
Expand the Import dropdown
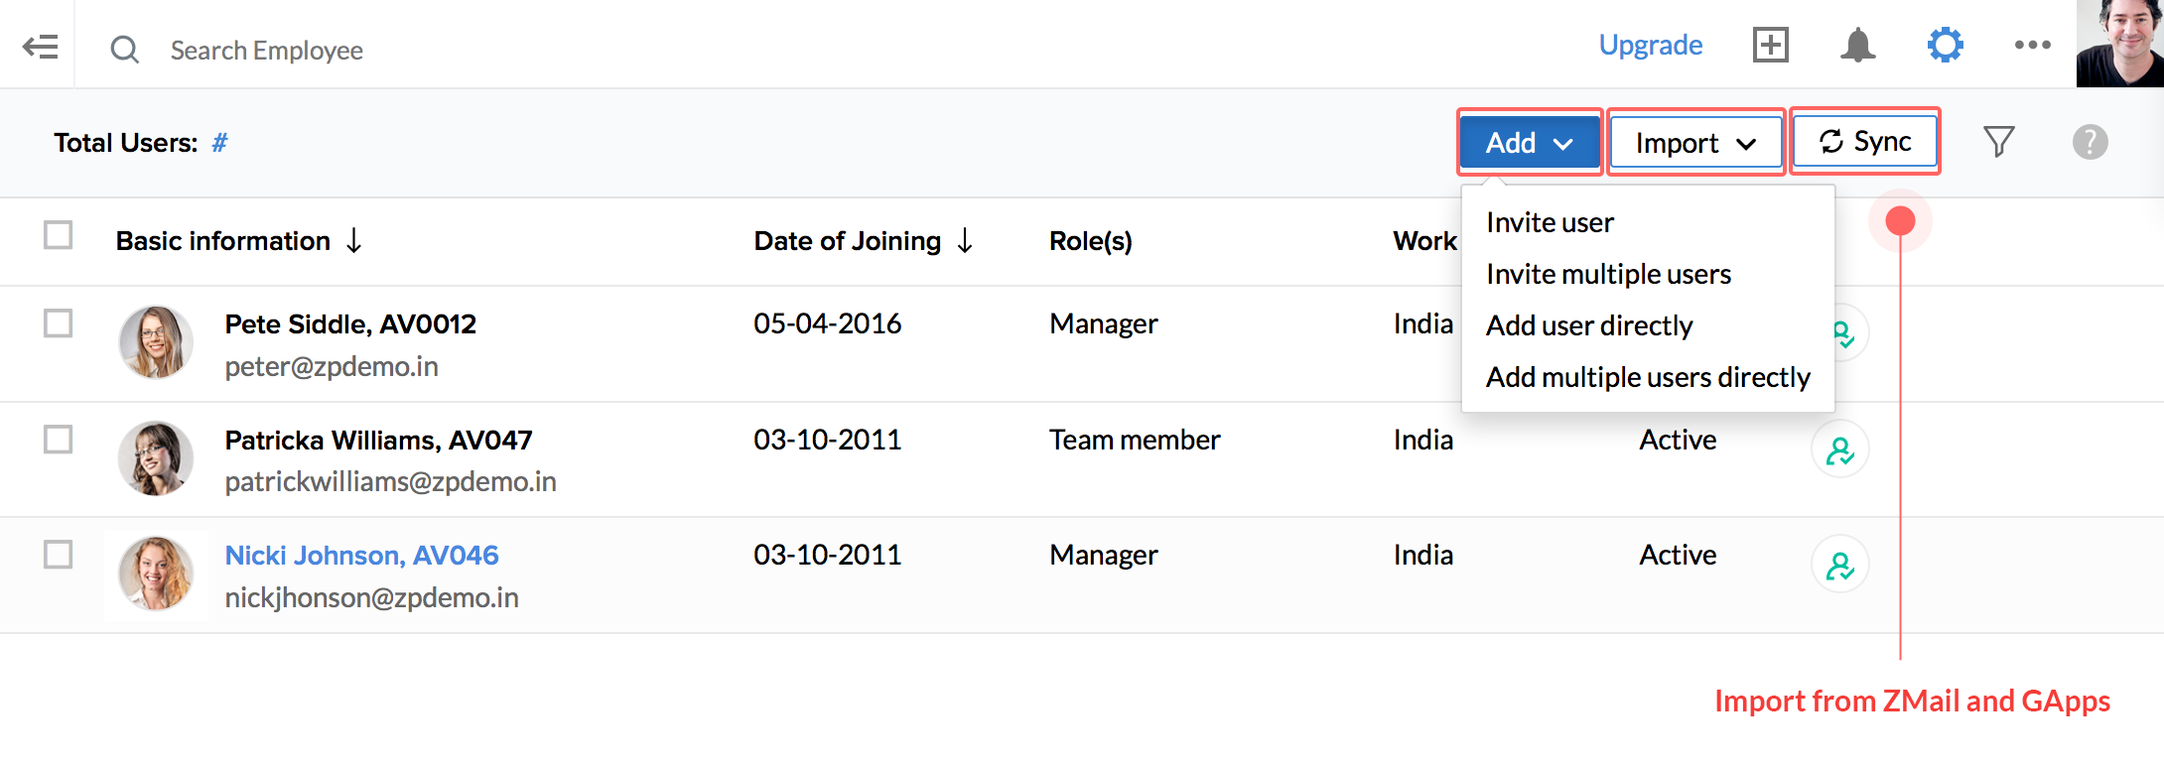(x=1695, y=143)
